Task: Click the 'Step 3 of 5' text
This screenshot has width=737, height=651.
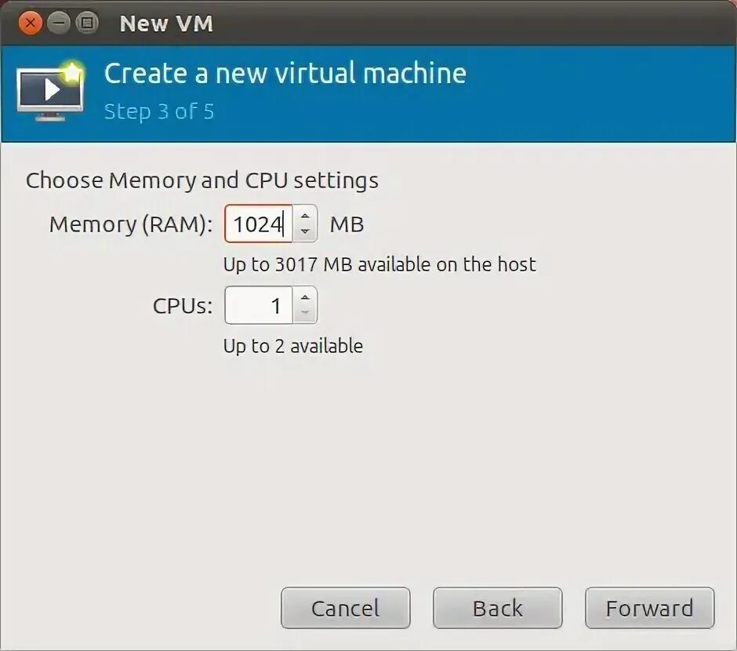Action: [159, 112]
